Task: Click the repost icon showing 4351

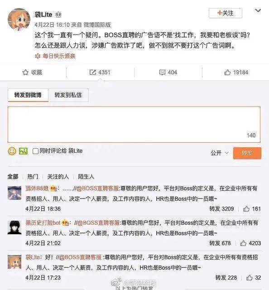Action: 93,72
